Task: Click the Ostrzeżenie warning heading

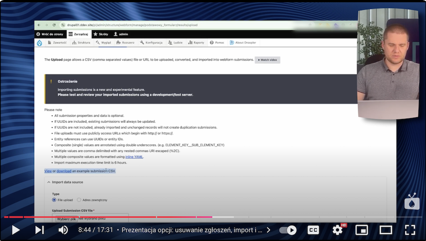Action: click(67, 82)
